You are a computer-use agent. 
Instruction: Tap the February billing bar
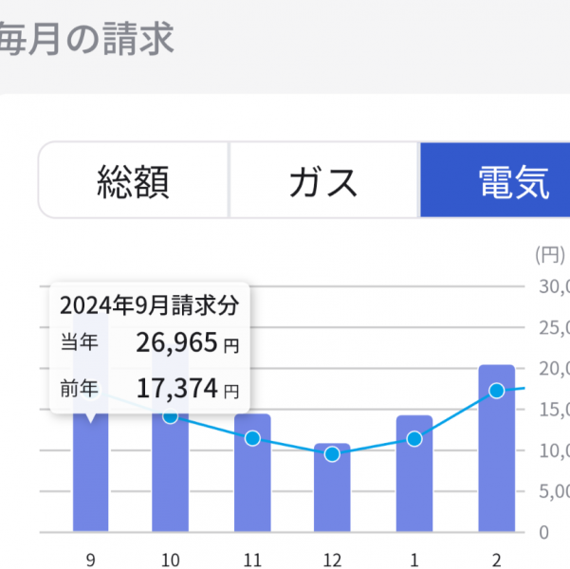(496, 455)
